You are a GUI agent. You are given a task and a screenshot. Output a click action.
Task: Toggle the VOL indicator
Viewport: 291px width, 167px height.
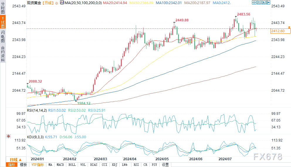coord(83,165)
